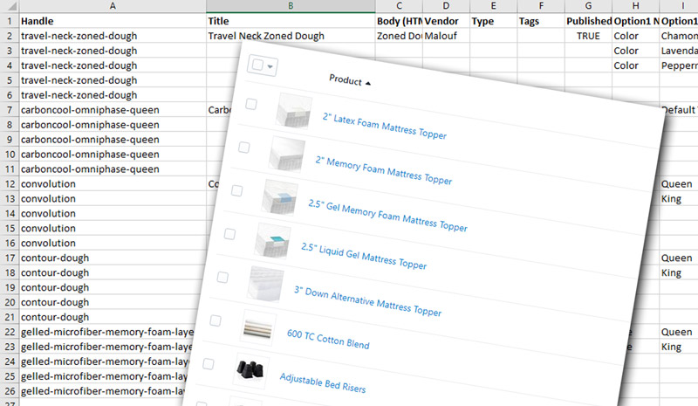Select 'Color' cell in row 3
The width and height of the screenshot is (698, 406).
click(x=636, y=51)
